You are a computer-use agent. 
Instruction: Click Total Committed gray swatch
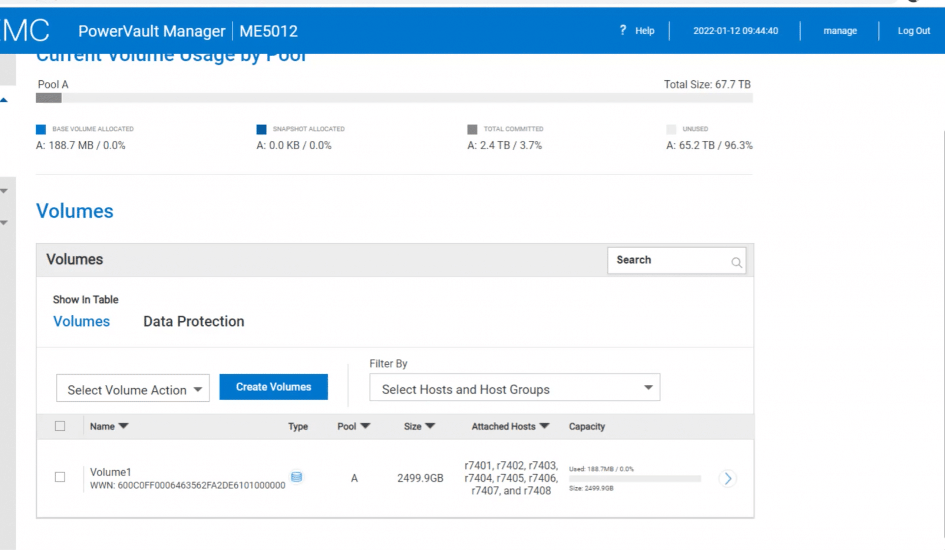472,129
